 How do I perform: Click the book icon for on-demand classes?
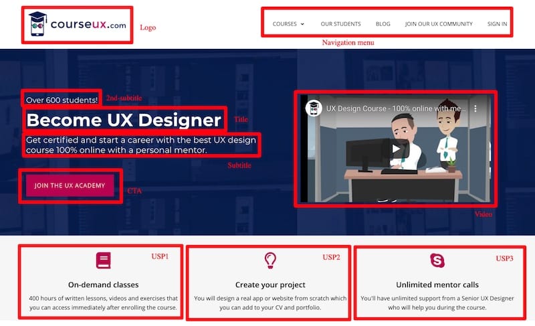pyautogui.click(x=104, y=260)
